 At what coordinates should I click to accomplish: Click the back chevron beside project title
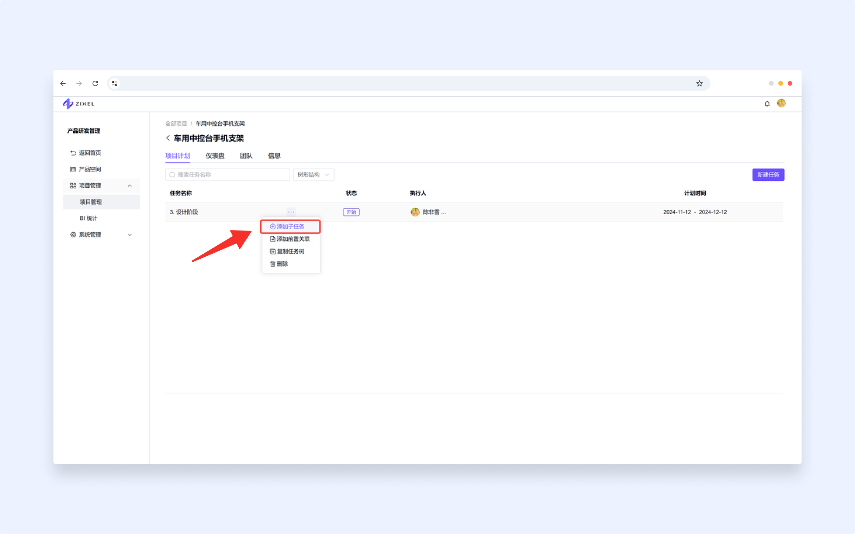[x=168, y=138]
